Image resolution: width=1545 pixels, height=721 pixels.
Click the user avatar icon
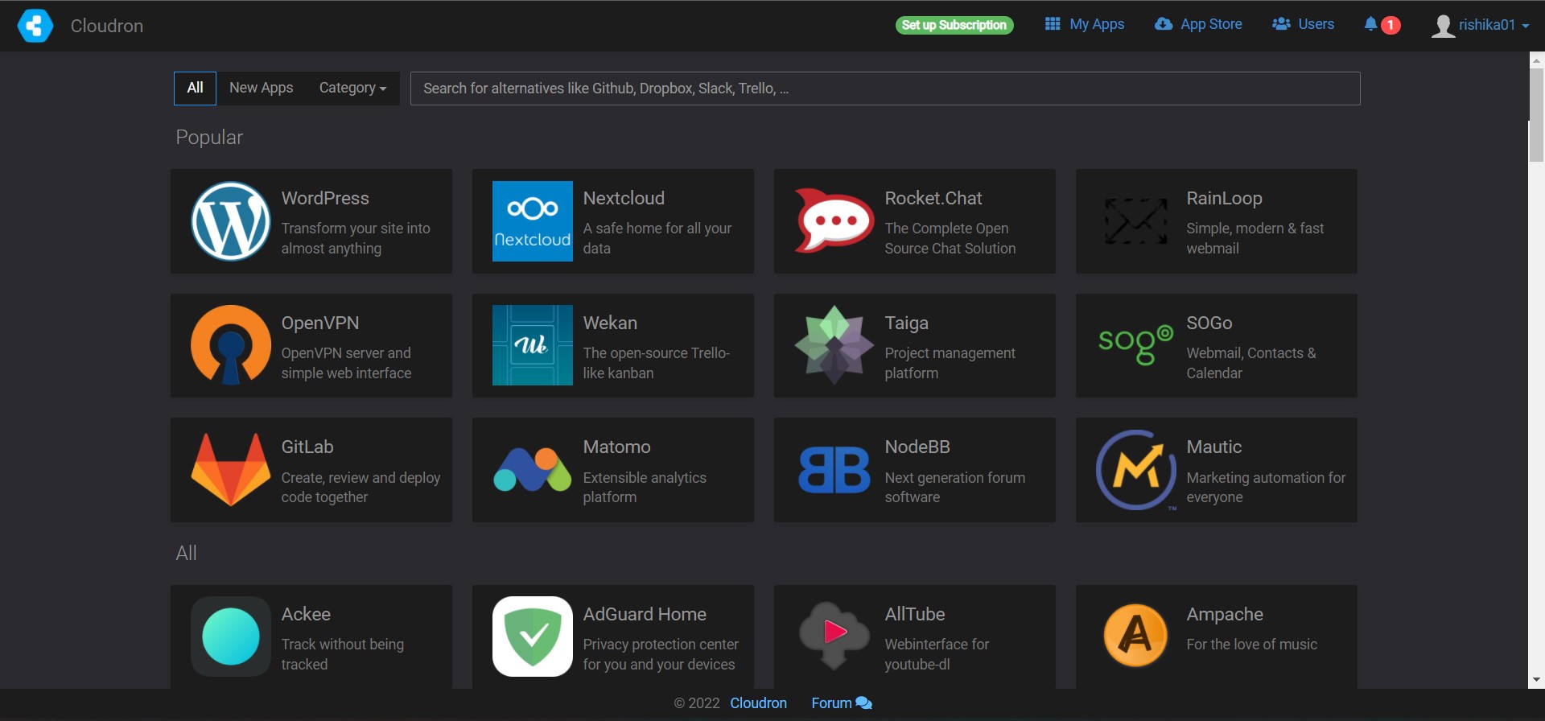coord(1443,26)
